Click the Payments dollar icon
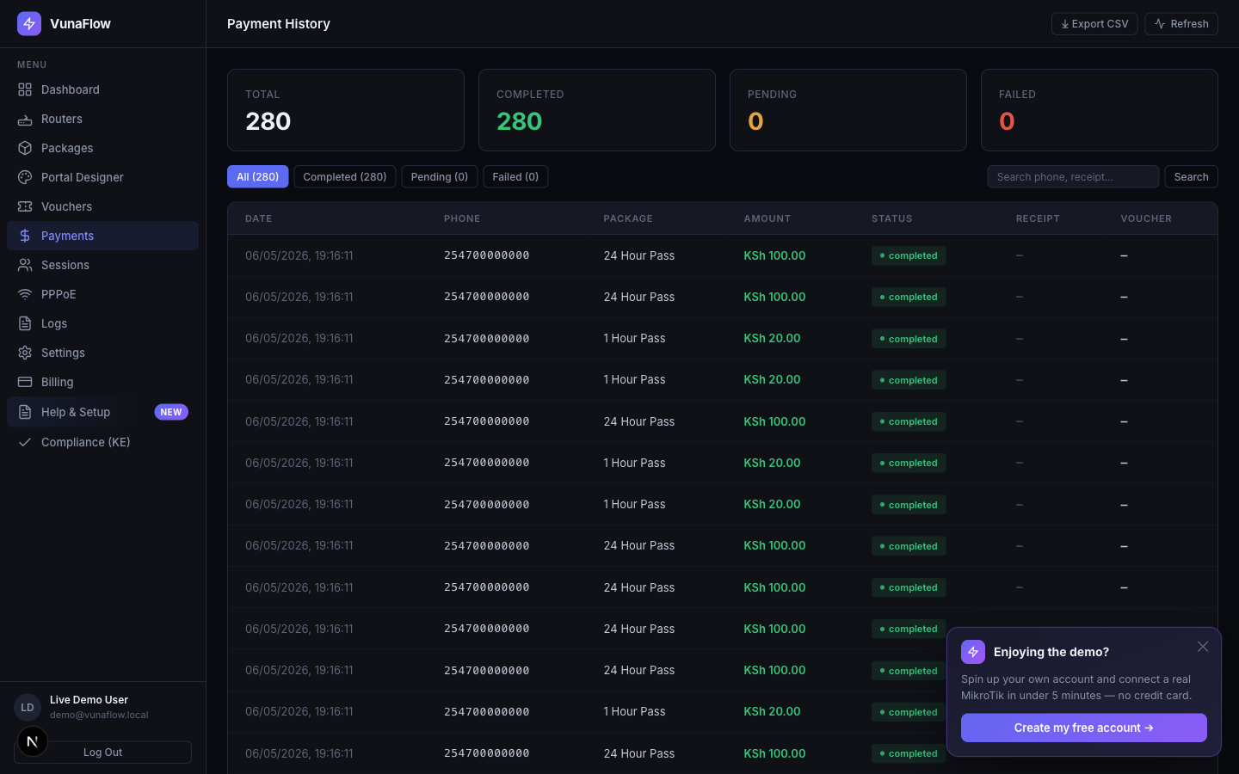 [25, 236]
